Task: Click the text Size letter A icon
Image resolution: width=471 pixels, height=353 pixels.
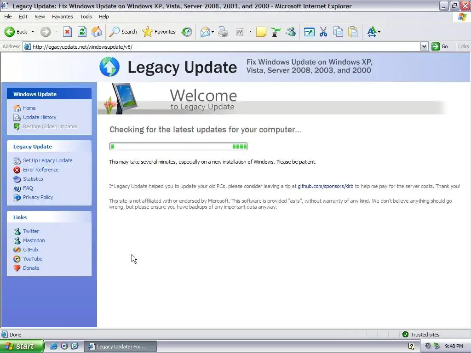Action: pos(371,32)
